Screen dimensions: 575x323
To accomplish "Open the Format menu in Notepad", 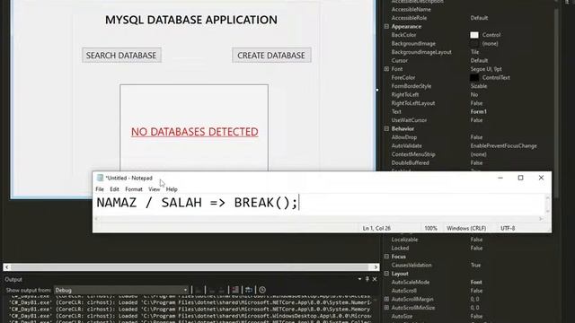I will click(x=134, y=189).
